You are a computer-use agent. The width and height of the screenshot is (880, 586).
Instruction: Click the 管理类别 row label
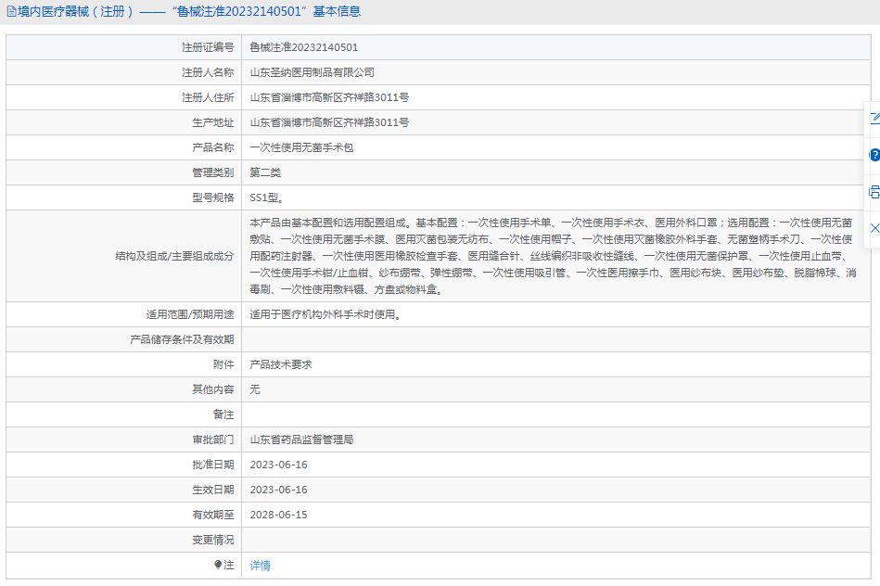pos(212,172)
